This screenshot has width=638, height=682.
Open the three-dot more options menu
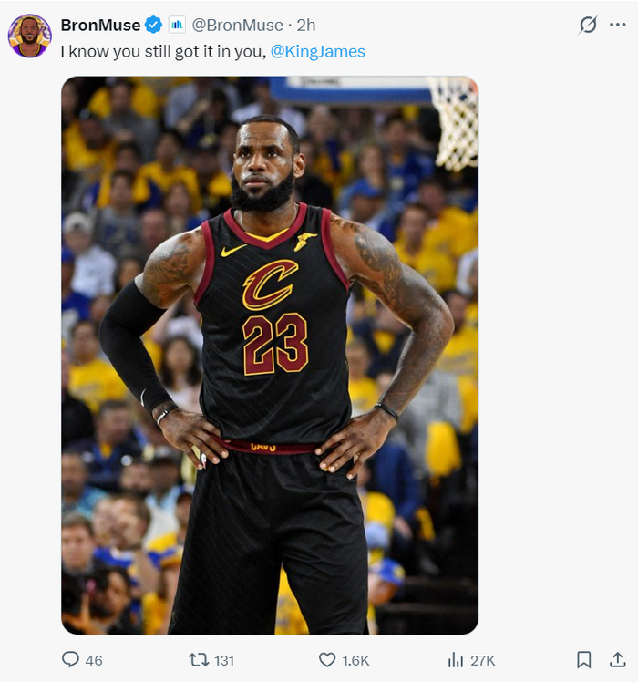[617, 25]
